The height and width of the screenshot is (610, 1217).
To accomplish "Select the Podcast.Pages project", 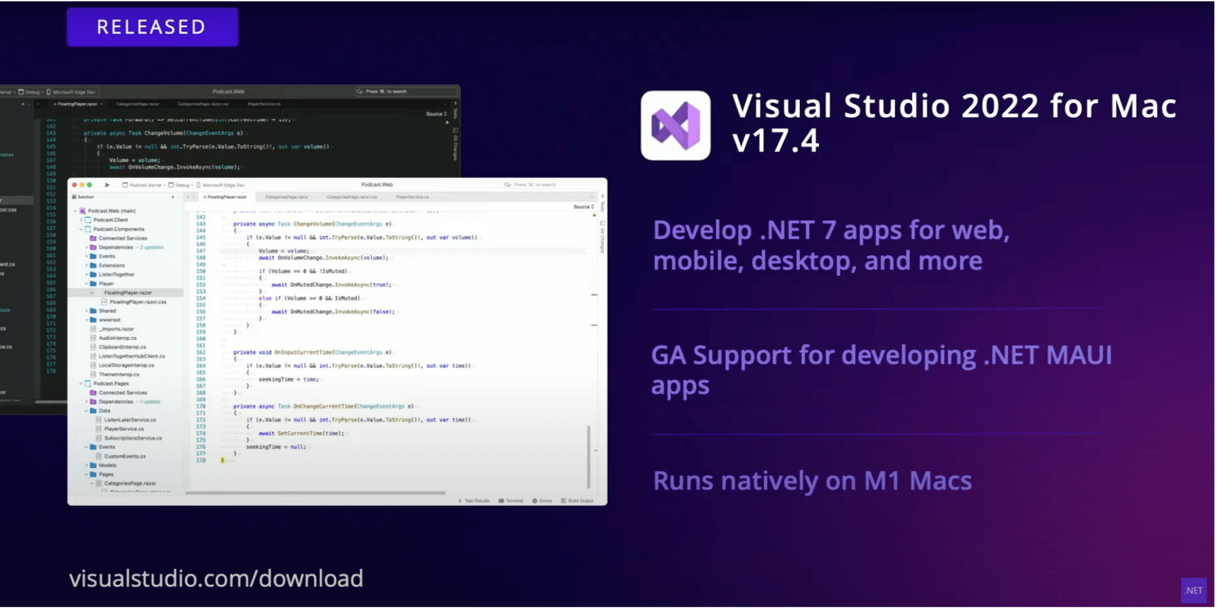I will (107, 383).
